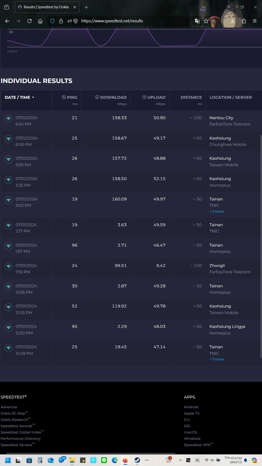Click Wi-Fi icon of 07/01/2024 12:50 PM result
Screen dimensions: 262x466
pos(8,328)
